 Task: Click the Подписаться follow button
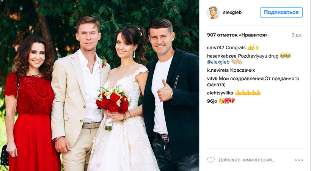pos(281,13)
